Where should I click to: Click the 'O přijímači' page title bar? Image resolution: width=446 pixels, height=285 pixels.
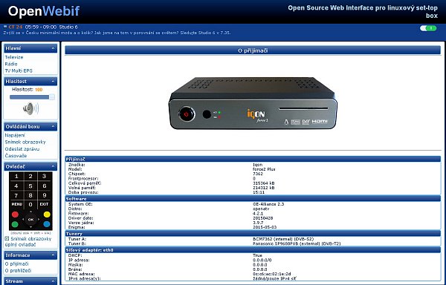253,50
